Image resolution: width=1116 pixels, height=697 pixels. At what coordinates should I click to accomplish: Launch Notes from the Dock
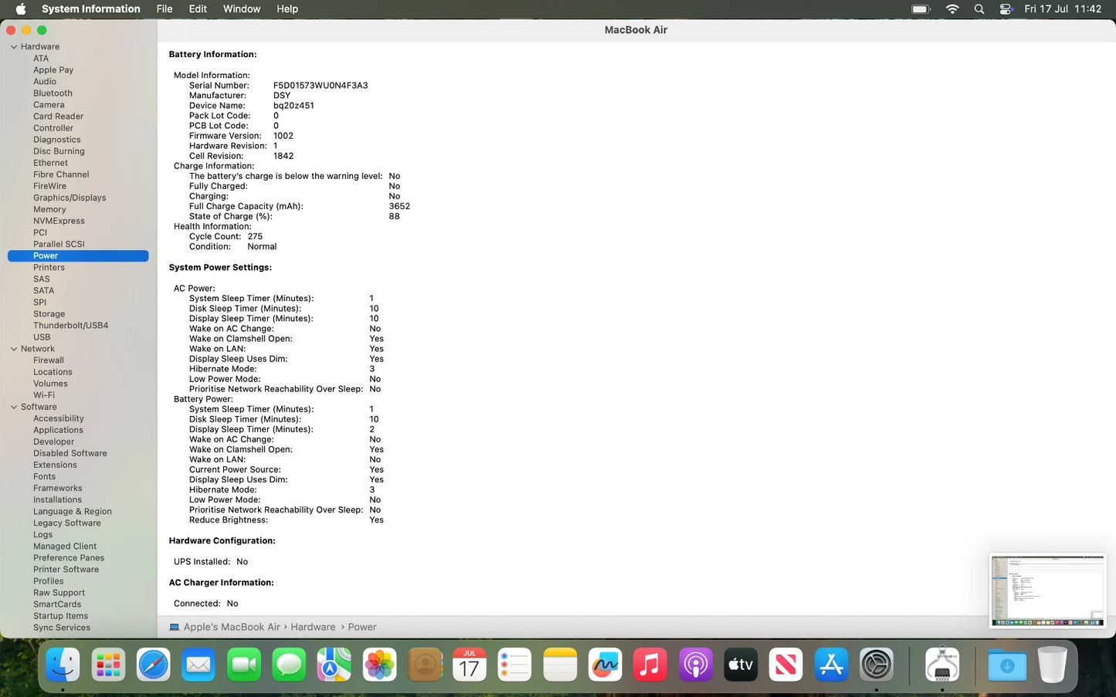(561, 664)
